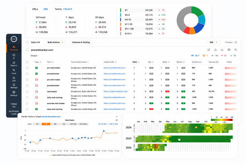Click the orange cell in the 2024 heatmap

196,127
